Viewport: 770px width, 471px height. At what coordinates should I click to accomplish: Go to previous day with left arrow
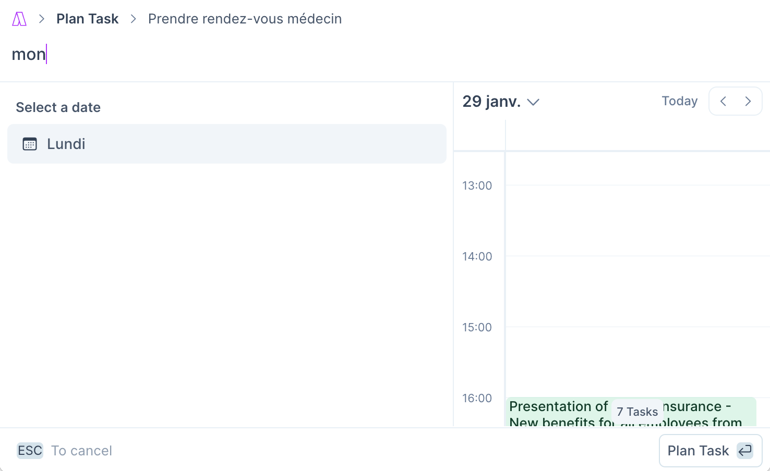pos(723,101)
